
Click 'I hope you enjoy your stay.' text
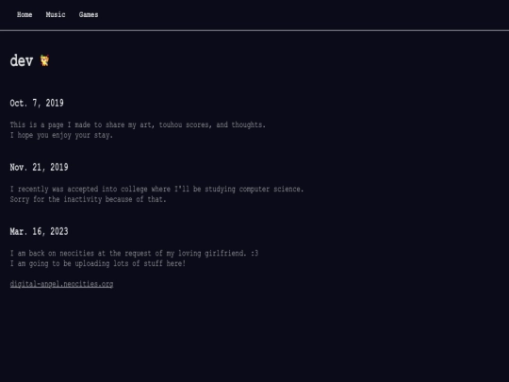(61, 135)
